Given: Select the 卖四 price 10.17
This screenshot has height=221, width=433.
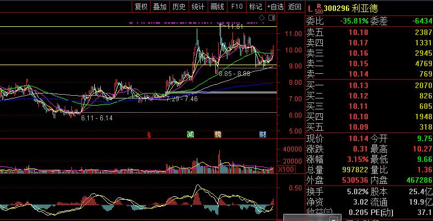Looking at the screenshot, I should 358,43.
